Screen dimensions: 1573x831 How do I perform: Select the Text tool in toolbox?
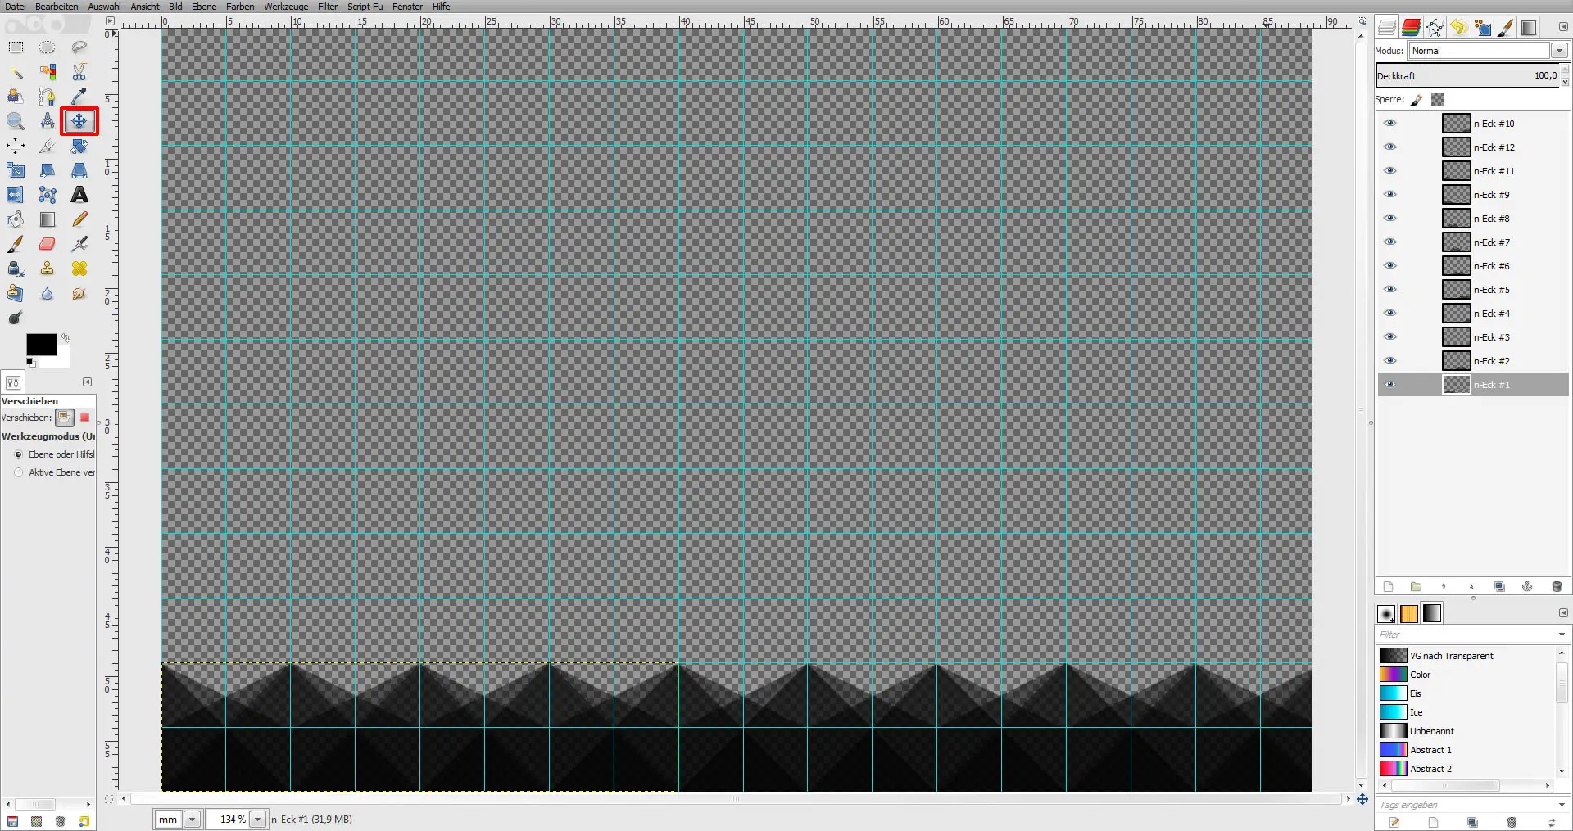pos(79,195)
